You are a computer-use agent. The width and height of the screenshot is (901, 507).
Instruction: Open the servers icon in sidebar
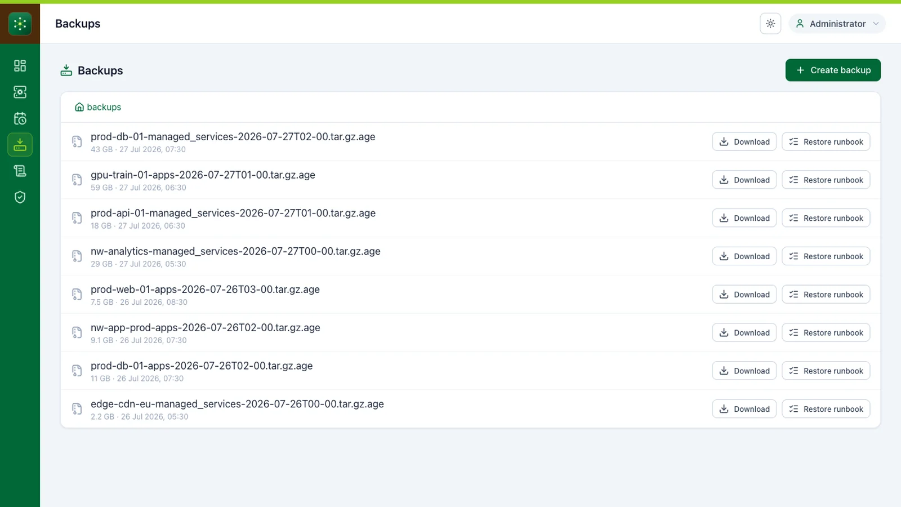(20, 92)
